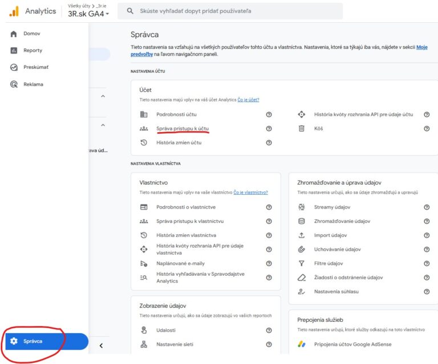Open the 3R.sk GA4 property selector dropdown
438x364 pixels.
point(88,14)
